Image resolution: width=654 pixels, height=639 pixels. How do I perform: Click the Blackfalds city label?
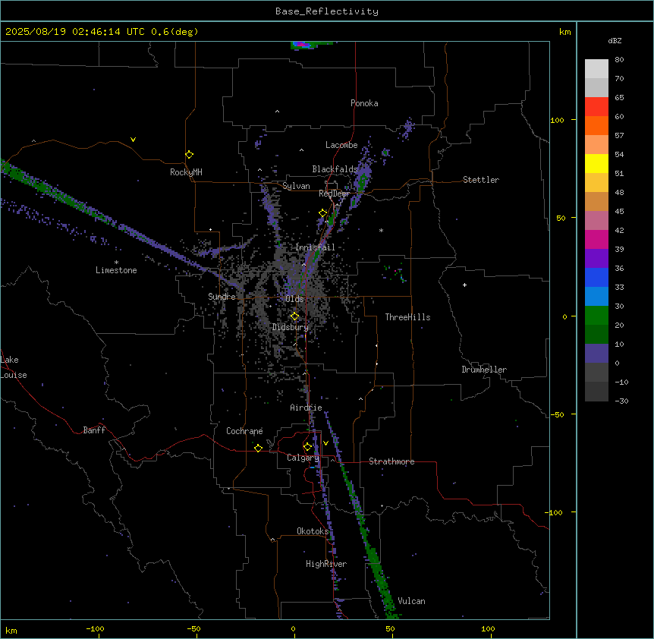pos(335,169)
